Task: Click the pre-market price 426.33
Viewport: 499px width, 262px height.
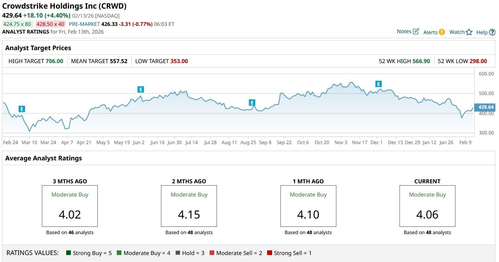Action: point(109,24)
